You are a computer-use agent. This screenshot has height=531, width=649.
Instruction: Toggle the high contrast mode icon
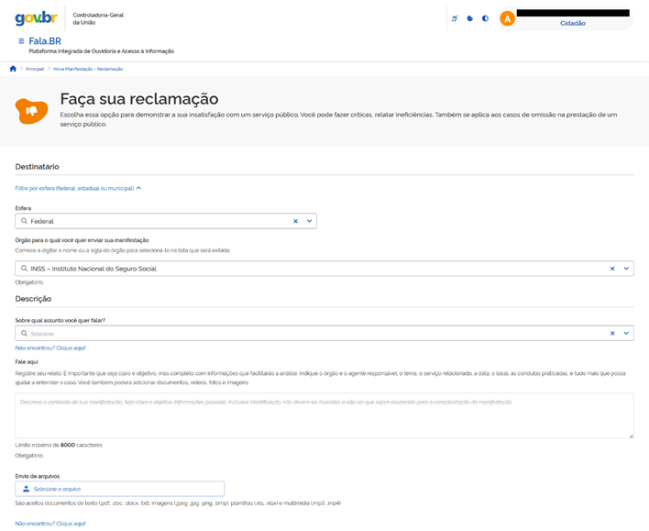pyautogui.click(x=485, y=18)
